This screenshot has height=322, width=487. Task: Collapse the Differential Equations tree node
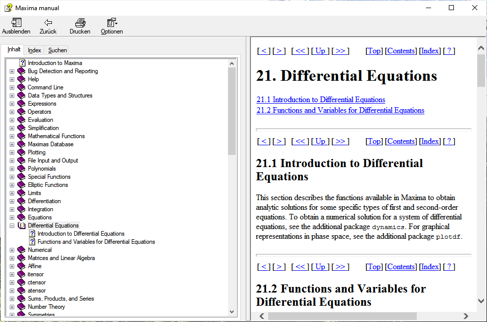pyautogui.click(x=12, y=226)
